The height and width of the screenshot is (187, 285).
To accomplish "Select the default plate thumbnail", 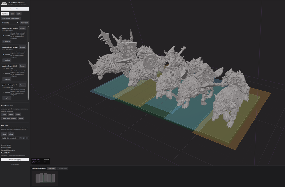I will point(45,178).
